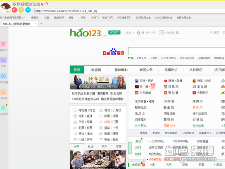This screenshot has height=169, width=225.
Task: Click the 今日特价 pink icon
Action: tap(194, 93)
